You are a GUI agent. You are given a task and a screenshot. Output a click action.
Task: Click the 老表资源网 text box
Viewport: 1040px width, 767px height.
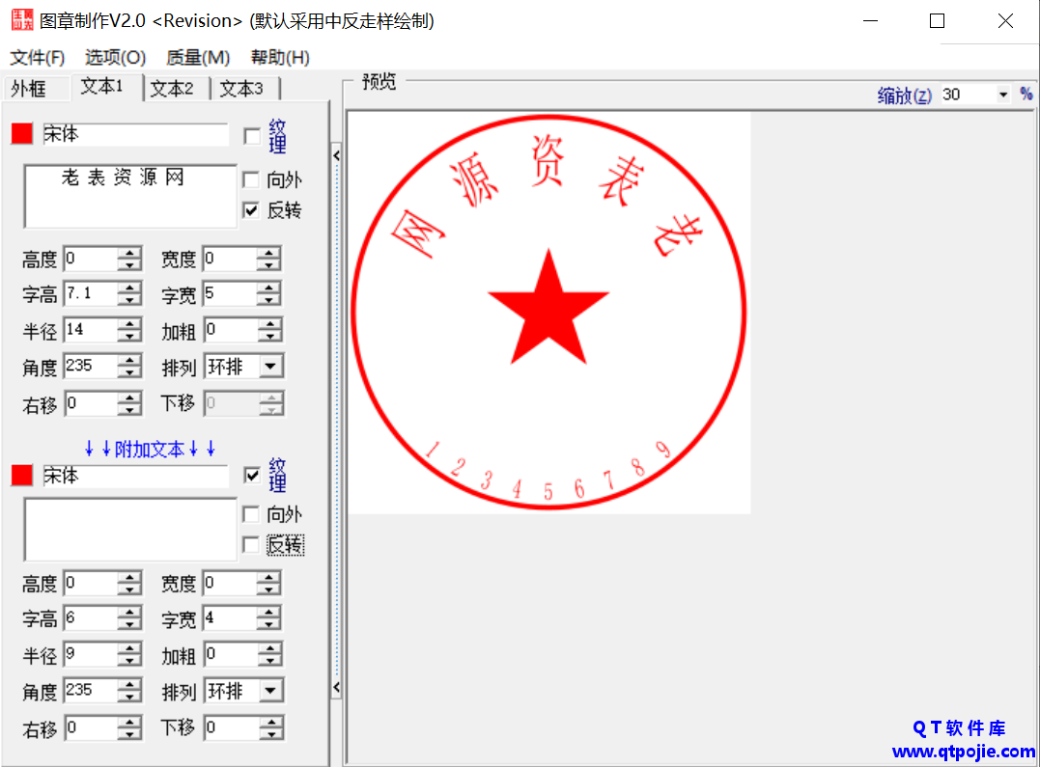(130, 196)
